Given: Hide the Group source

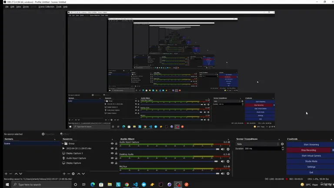Looking at the screenshot, I should [112, 144].
